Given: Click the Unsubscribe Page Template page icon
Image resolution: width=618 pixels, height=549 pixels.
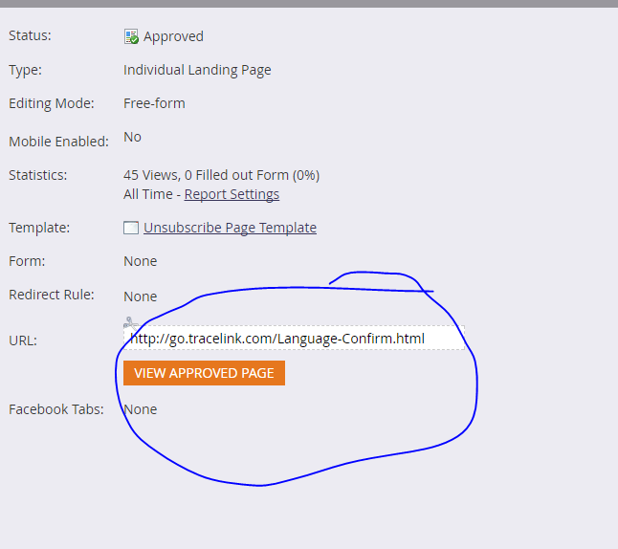Looking at the screenshot, I should pos(131,228).
